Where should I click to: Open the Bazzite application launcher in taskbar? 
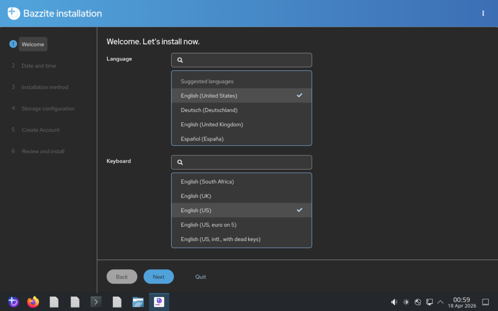point(13,302)
